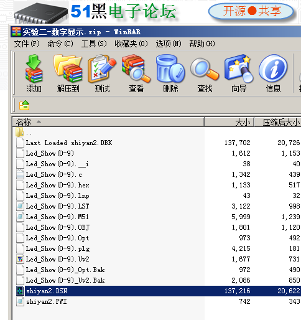The height and width of the screenshot is (320, 301).
Task: Open the 收藏夹(O) menu
Action: [131, 44]
